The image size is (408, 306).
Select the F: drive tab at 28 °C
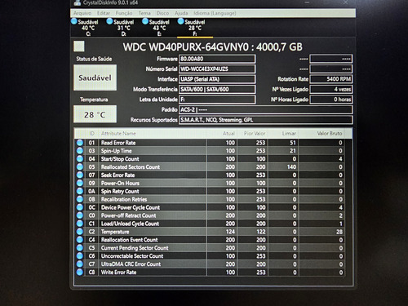coord(195,28)
